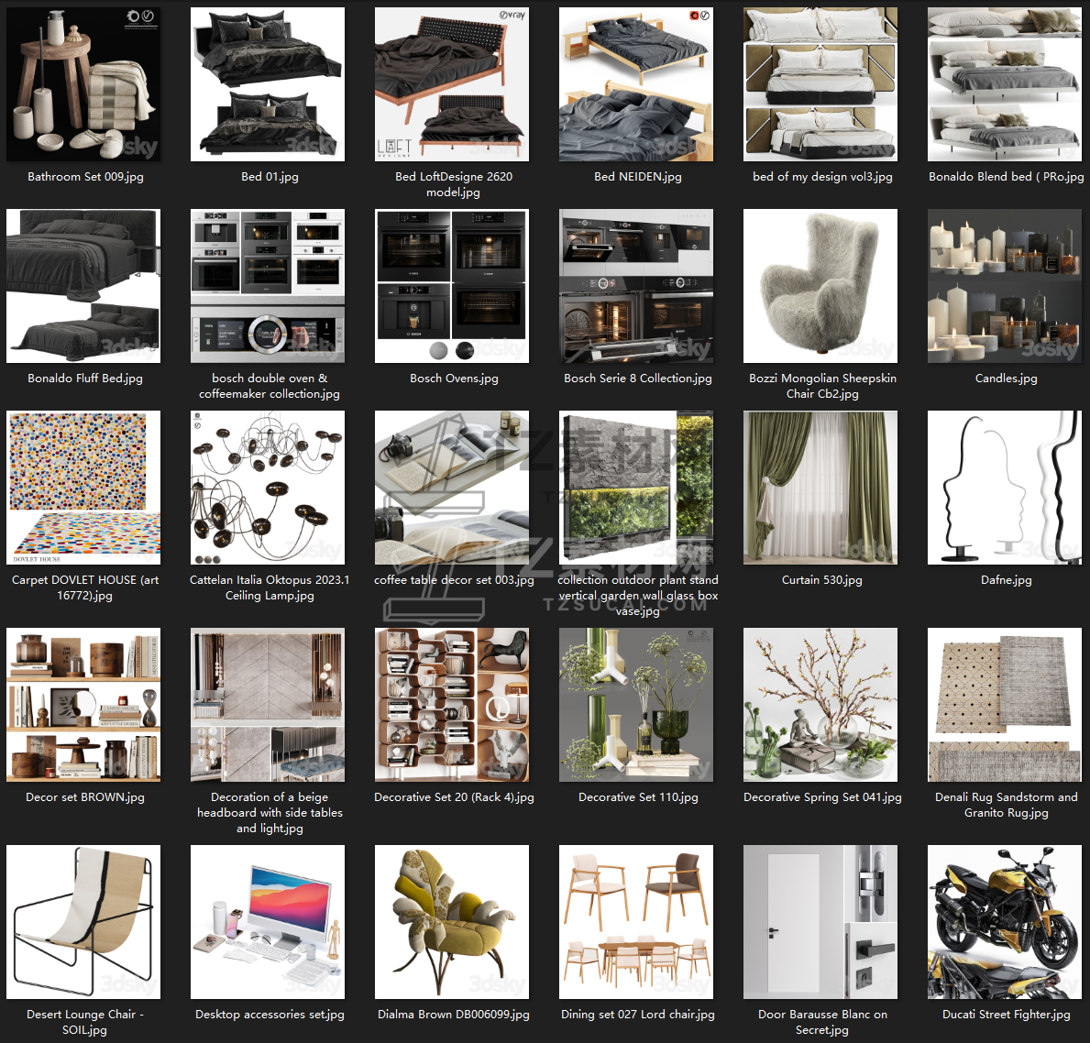Click the Denali Rug Sandstorm thumbnail
1090x1043 pixels.
coord(1005,705)
